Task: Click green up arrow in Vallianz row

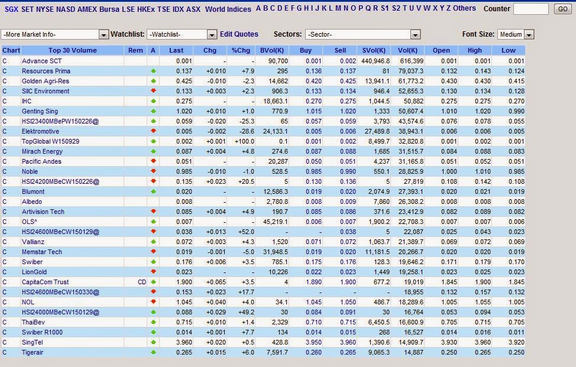Action: [153, 242]
